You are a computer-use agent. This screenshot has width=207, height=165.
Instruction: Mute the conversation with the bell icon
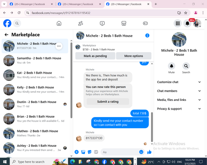171,66
